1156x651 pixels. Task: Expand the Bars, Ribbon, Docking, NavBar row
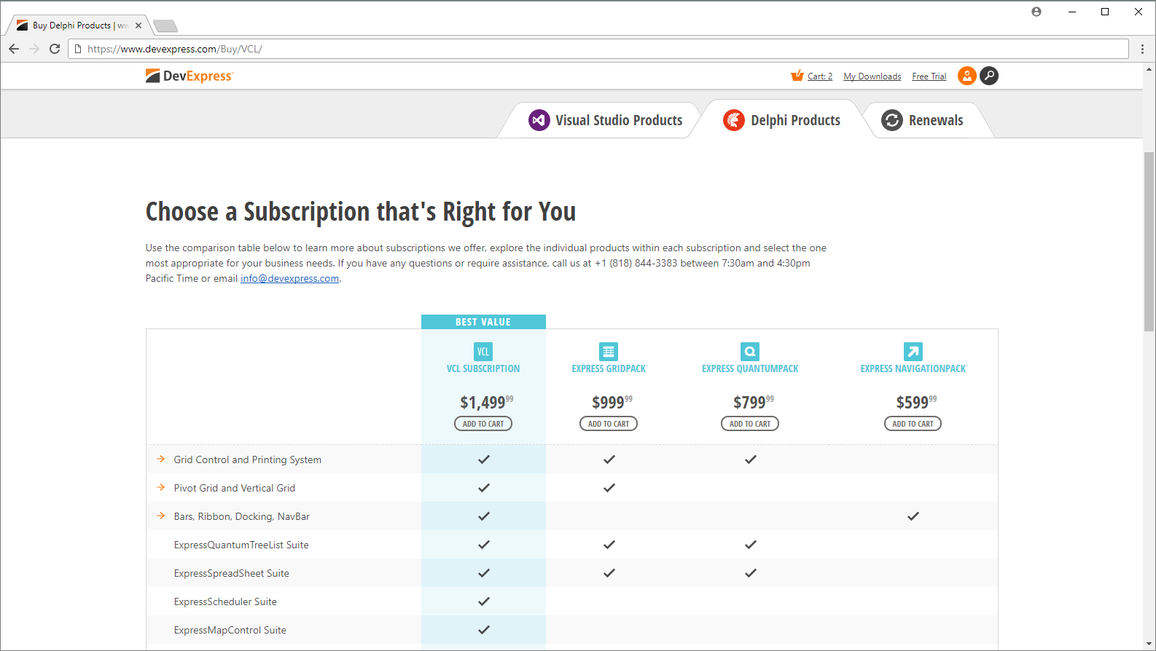pyautogui.click(x=161, y=516)
